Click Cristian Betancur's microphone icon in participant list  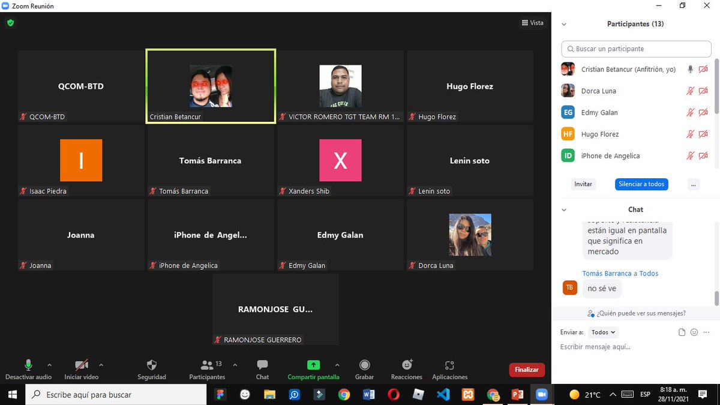[691, 70]
